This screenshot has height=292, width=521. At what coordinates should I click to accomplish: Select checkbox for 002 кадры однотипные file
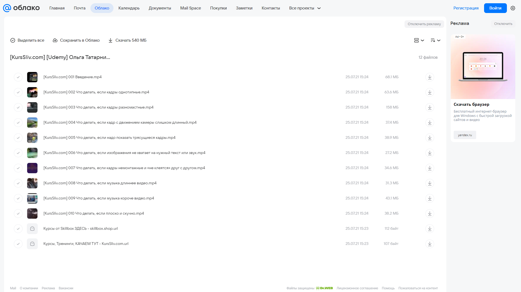[18, 92]
